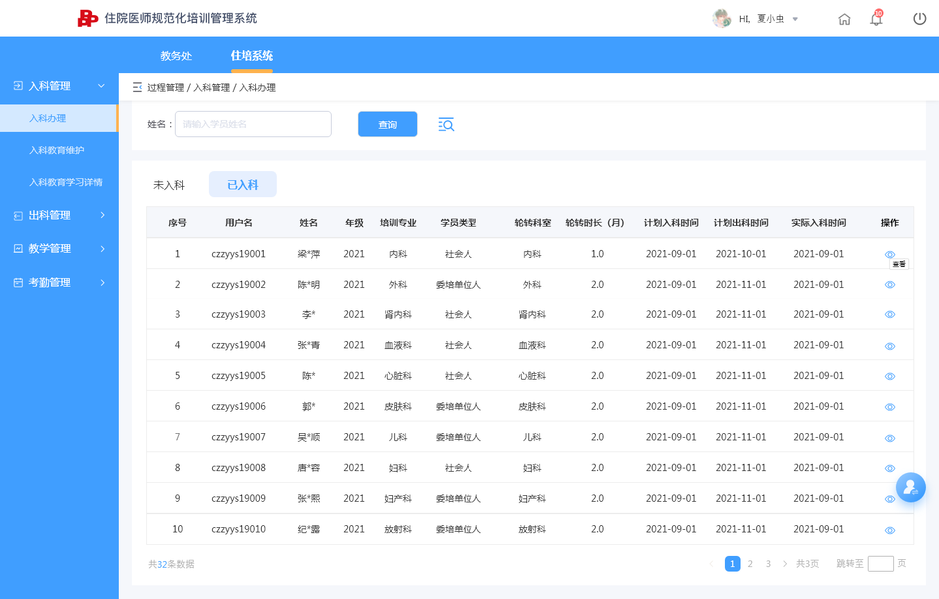Screen dimensions: 939x599
Task: Click the 查询 search button
Action: 387,124
